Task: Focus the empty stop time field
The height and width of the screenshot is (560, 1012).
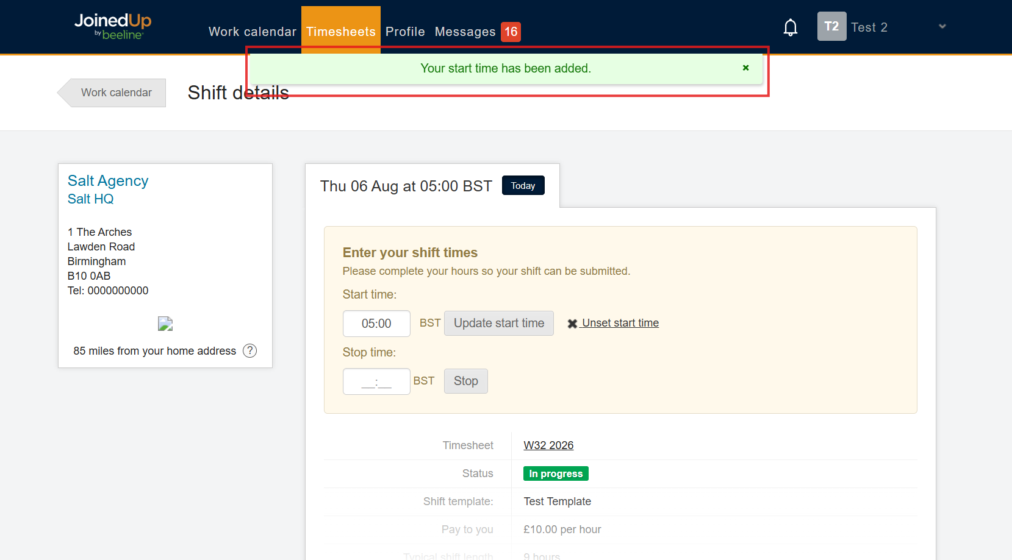Action: [376, 381]
